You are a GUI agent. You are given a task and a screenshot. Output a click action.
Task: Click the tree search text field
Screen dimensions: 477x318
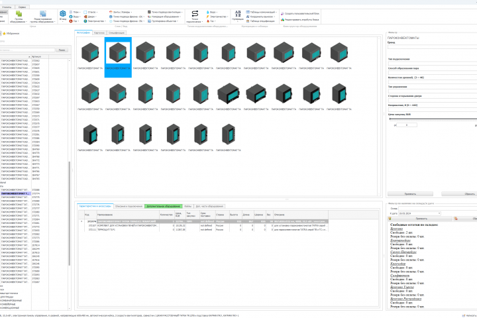click(x=27, y=50)
